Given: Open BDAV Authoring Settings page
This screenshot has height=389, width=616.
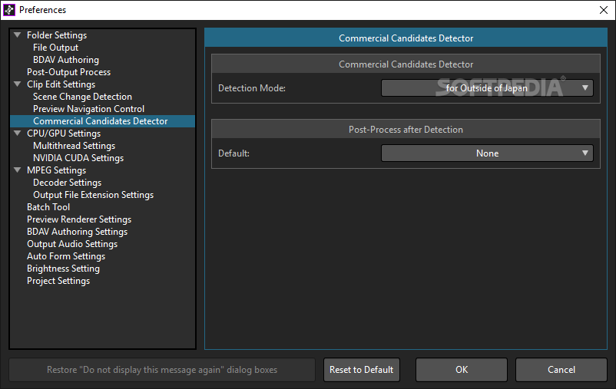Looking at the screenshot, I should [78, 232].
